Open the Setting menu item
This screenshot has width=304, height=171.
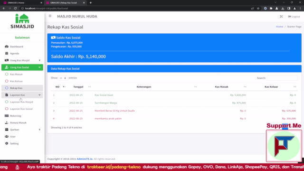[x=22, y=143]
